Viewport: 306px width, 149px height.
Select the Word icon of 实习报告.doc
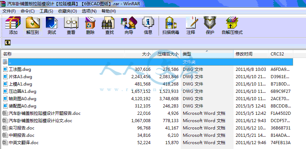click(x=5, y=128)
